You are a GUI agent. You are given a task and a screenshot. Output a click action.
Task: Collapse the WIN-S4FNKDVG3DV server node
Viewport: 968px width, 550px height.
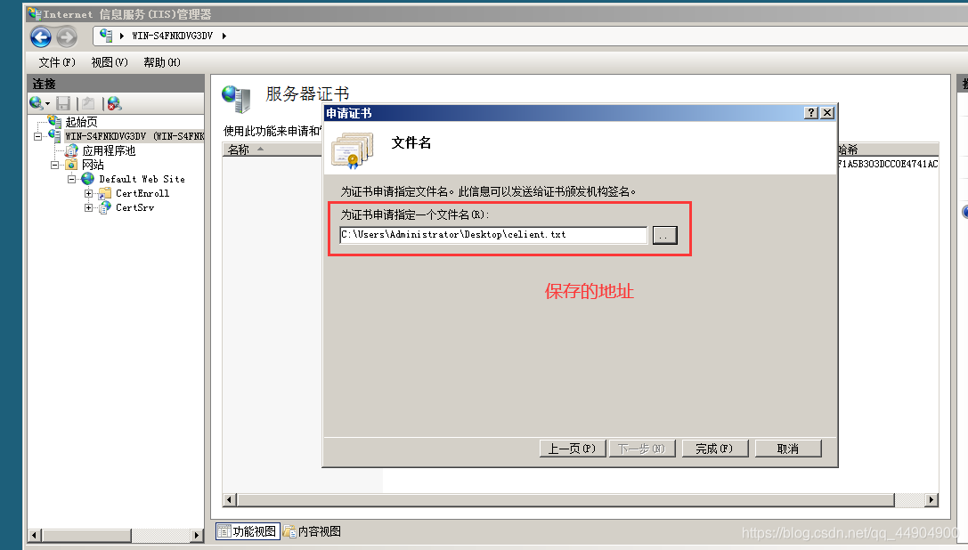point(38,136)
